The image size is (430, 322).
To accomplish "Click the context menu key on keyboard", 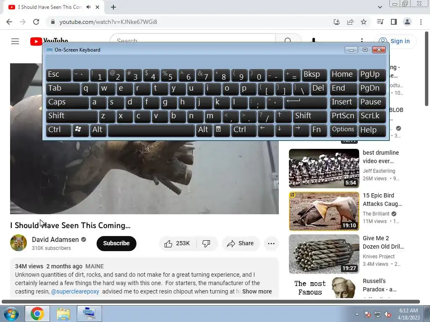I will point(222,130).
